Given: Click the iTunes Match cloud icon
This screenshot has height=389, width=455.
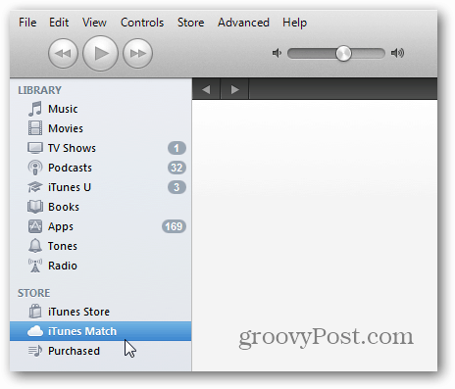Looking at the screenshot, I should (x=35, y=331).
